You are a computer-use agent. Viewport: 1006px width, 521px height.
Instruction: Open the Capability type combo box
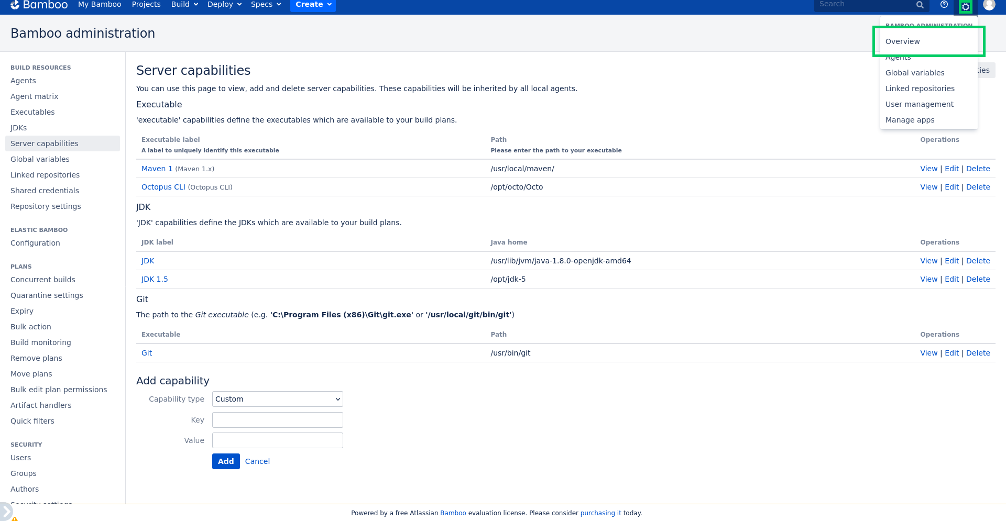coord(278,399)
